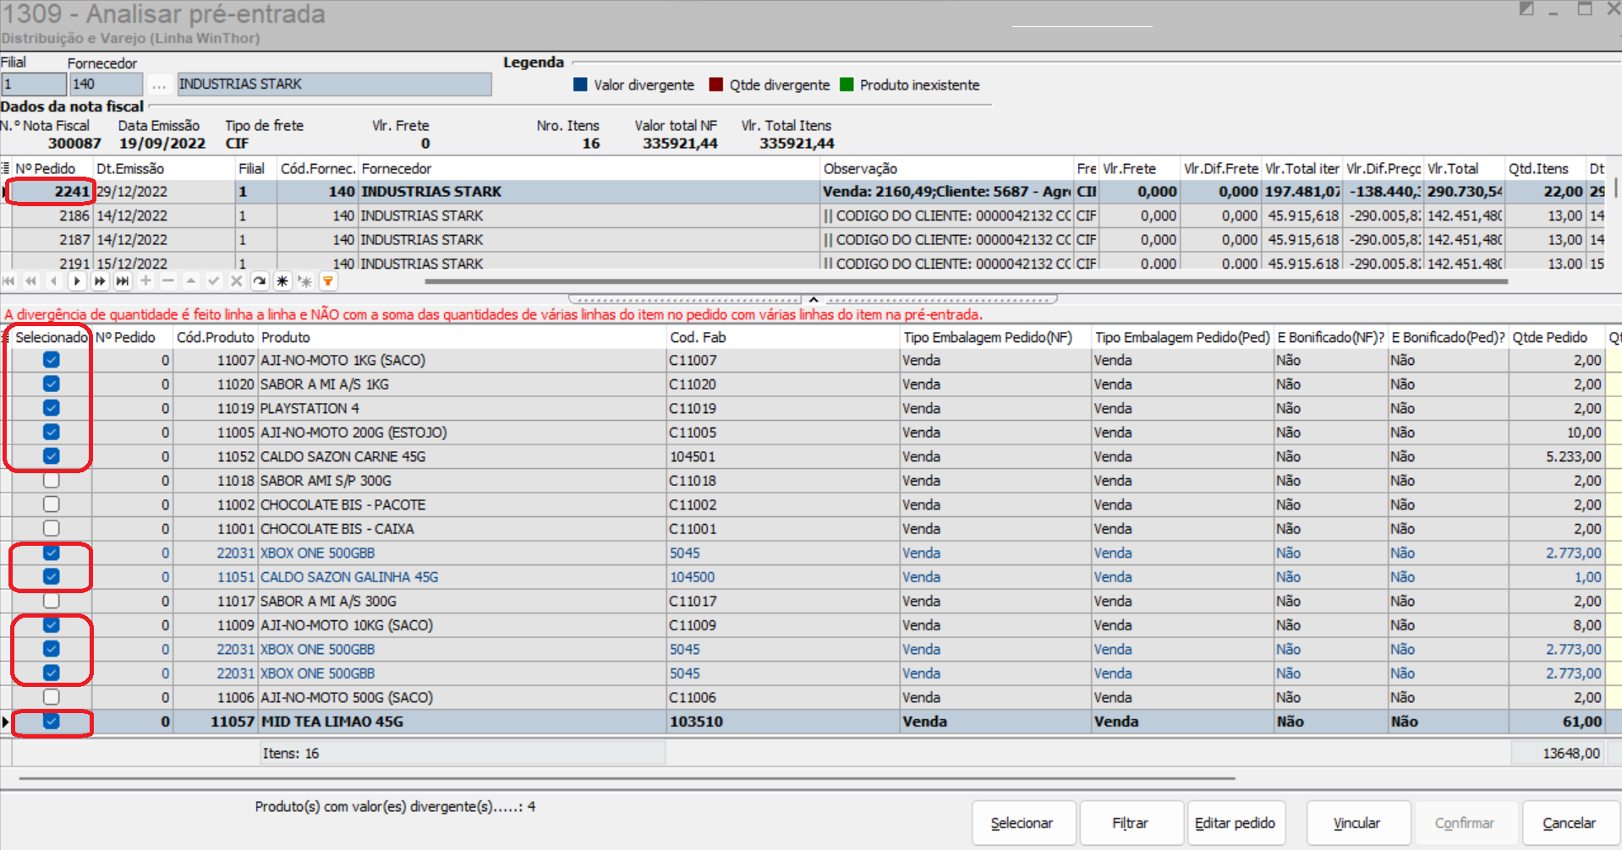Click the splitter collapse arrow handle
This screenshot has height=850, width=1622.
(x=813, y=299)
